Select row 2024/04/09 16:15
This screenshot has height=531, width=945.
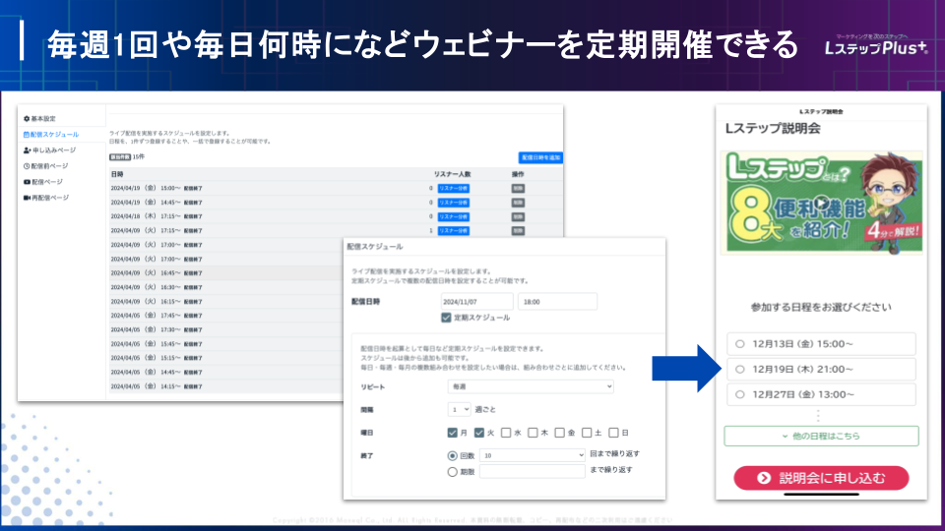[226, 302]
